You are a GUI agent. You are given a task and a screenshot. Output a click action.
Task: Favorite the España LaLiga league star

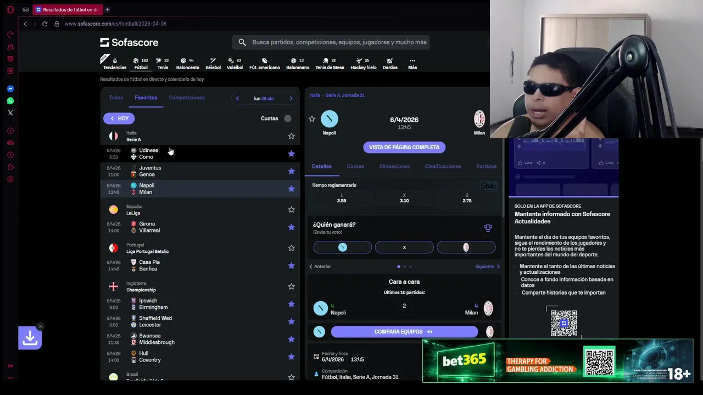[291, 210]
